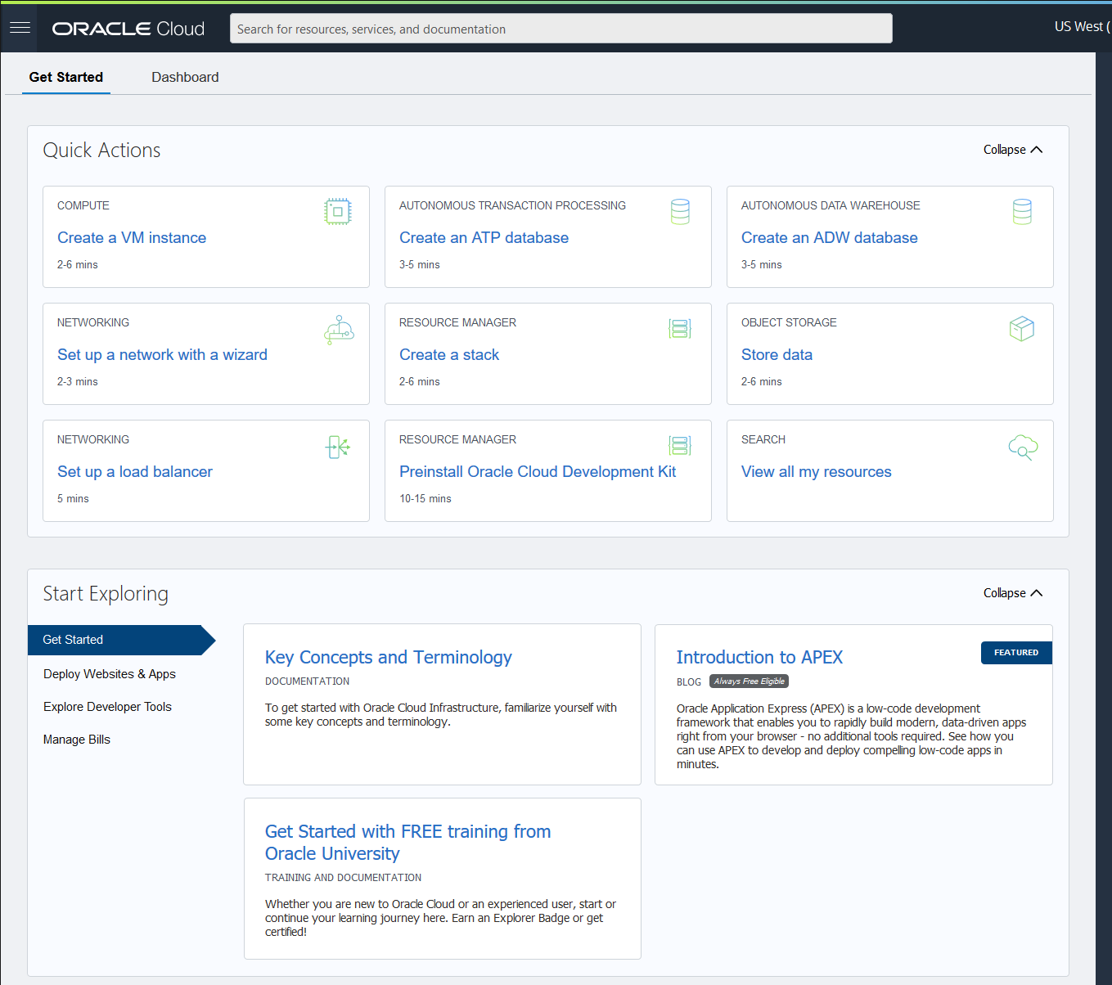Switch to the Dashboard tab

click(x=185, y=77)
